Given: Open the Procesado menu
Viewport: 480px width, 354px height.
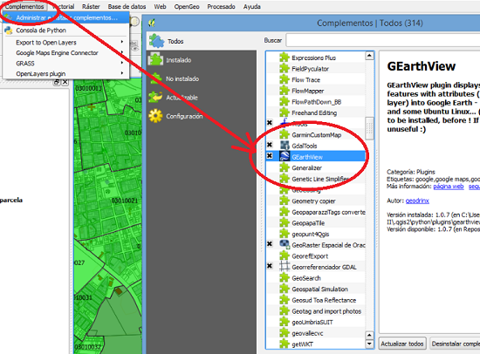Looking at the screenshot, I should click(221, 6).
